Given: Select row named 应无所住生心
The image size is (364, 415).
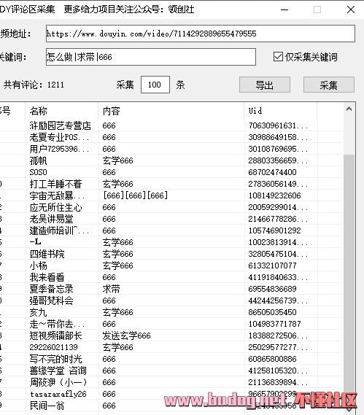Looking at the screenshot, I should click(x=171, y=207).
